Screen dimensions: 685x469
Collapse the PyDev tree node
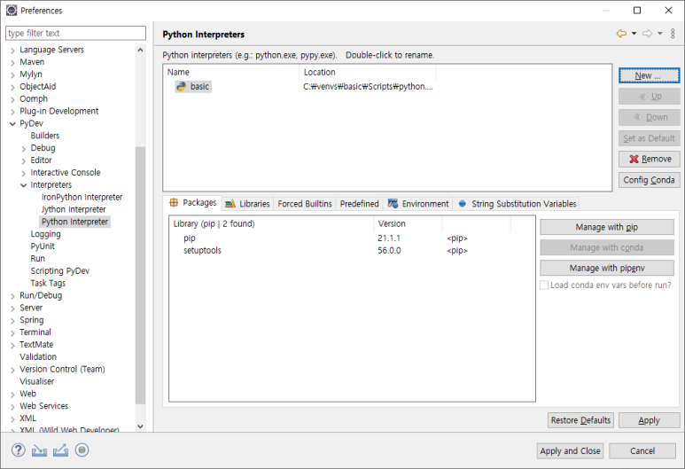point(12,124)
